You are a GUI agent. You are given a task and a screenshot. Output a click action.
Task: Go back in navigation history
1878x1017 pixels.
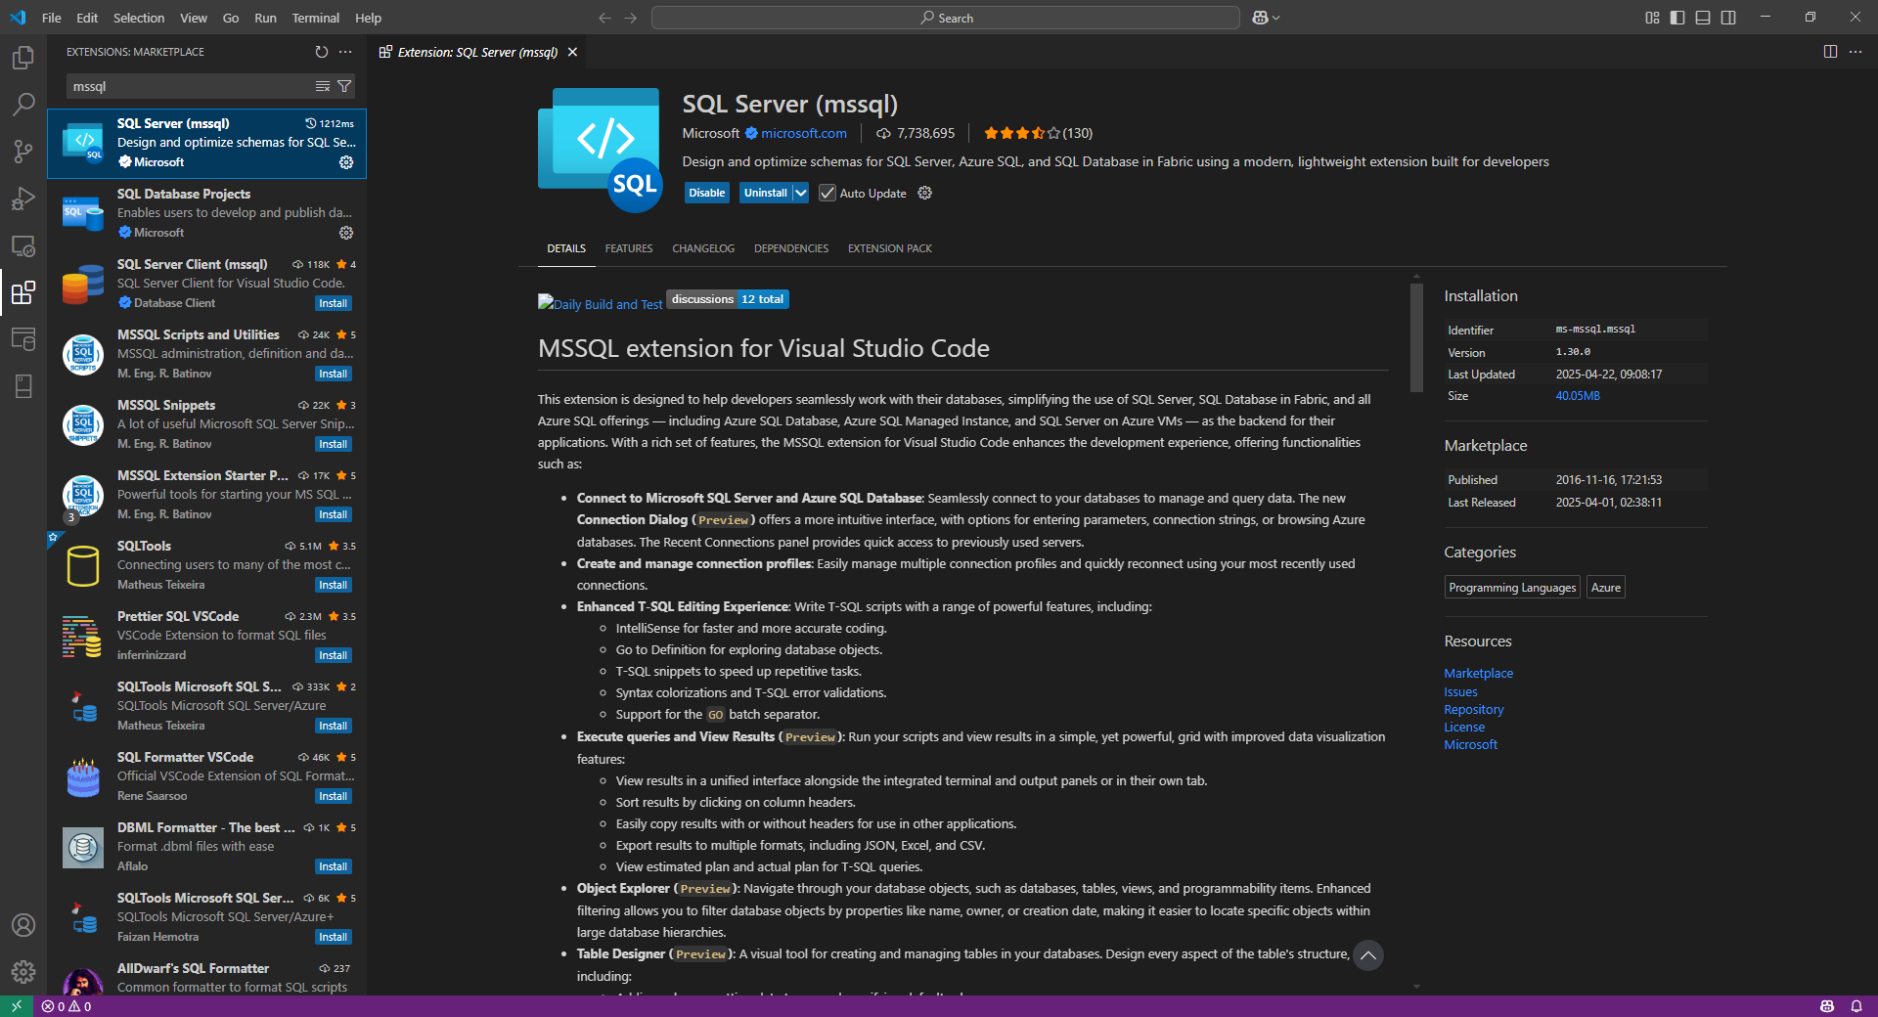coord(604,18)
